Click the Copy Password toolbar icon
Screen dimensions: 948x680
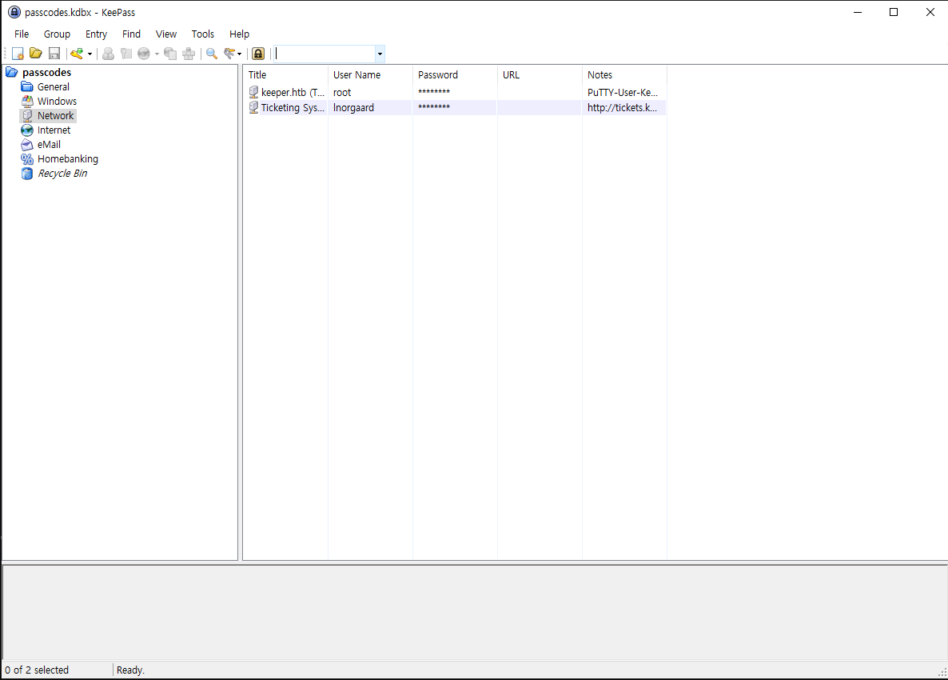125,54
